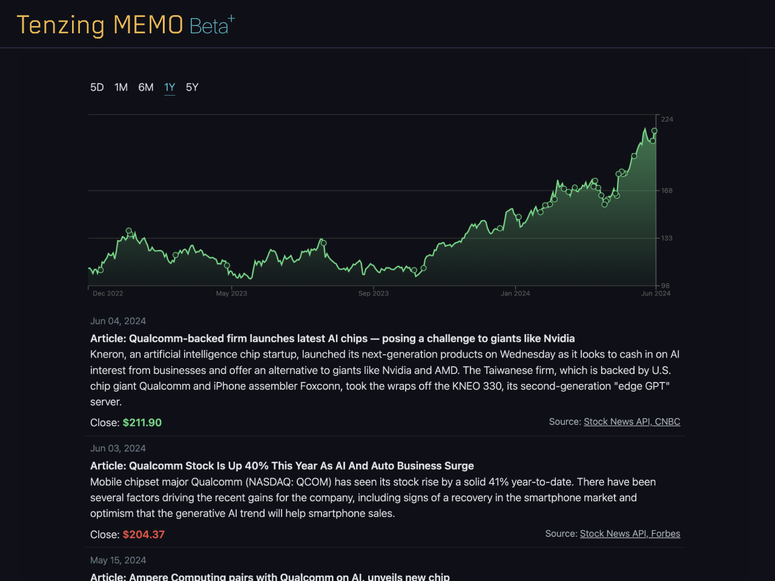
Task: Select the 6M time range
Action: [x=145, y=87]
